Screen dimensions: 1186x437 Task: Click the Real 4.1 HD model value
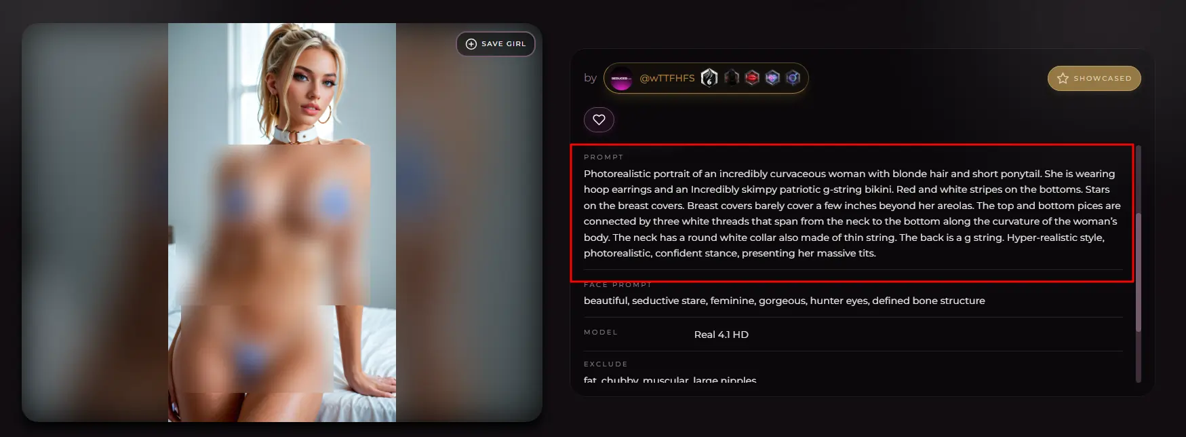point(722,335)
